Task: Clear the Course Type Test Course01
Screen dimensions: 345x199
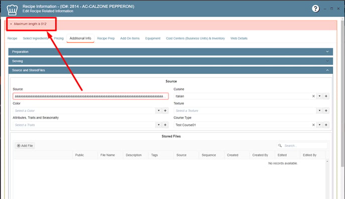Action: 313,125
